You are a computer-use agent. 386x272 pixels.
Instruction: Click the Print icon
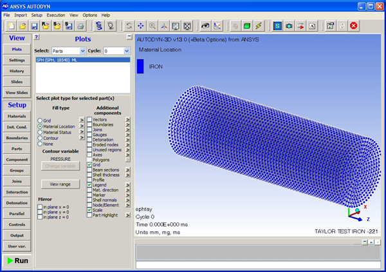coord(80,26)
